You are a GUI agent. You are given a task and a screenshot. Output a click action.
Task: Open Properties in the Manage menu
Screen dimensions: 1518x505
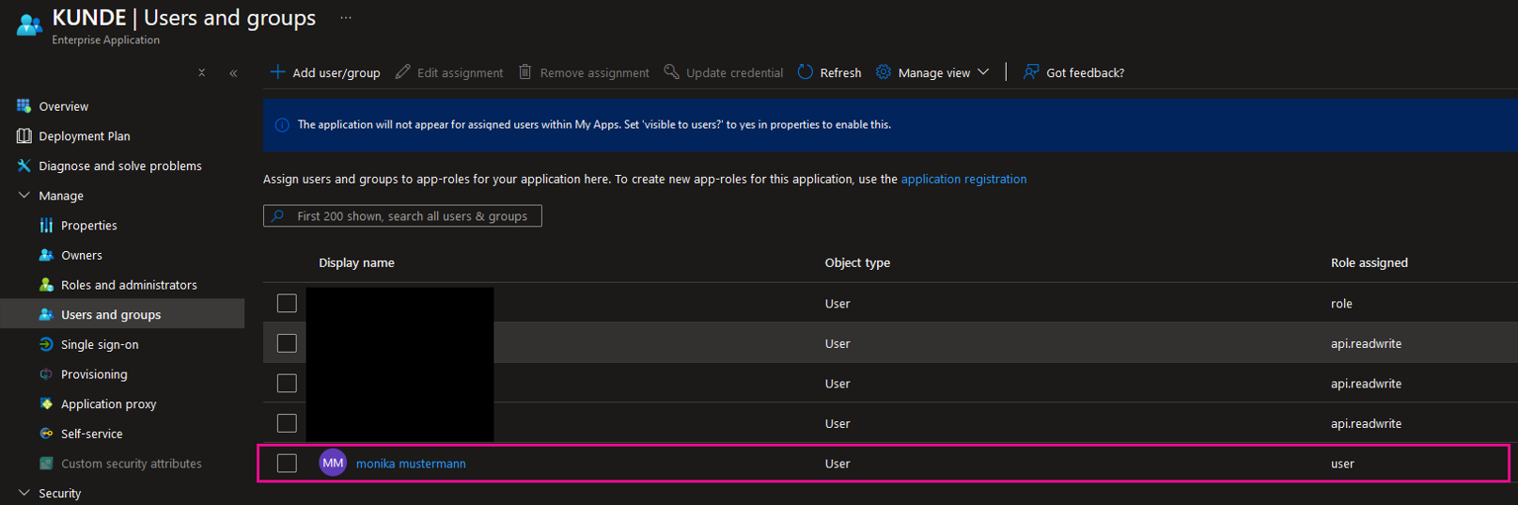(x=89, y=226)
